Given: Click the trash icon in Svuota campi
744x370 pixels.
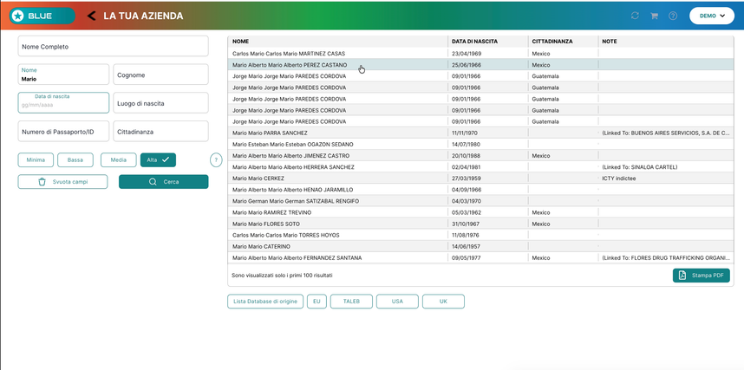Looking at the screenshot, I should click(42, 182).
